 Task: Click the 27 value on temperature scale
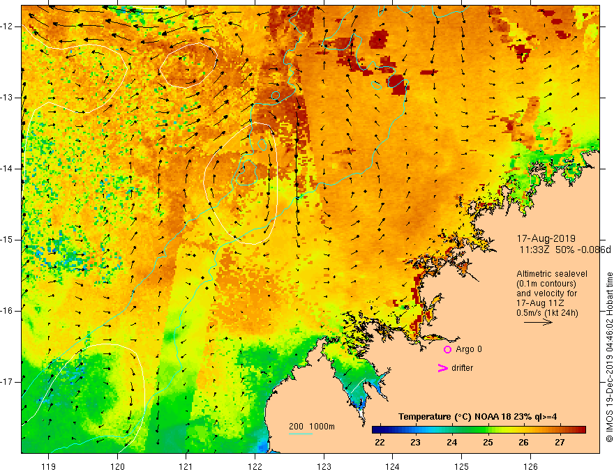pyautogui.click(x=560, y=443)
